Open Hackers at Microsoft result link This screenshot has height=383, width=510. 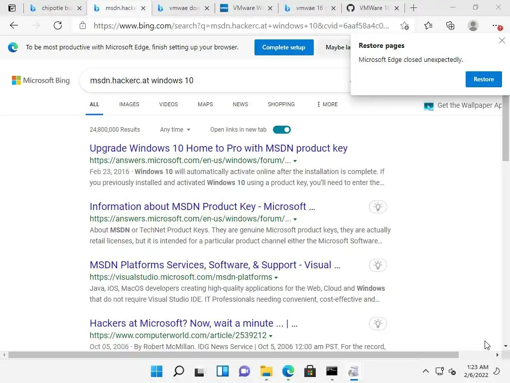[x=194, y=323]
